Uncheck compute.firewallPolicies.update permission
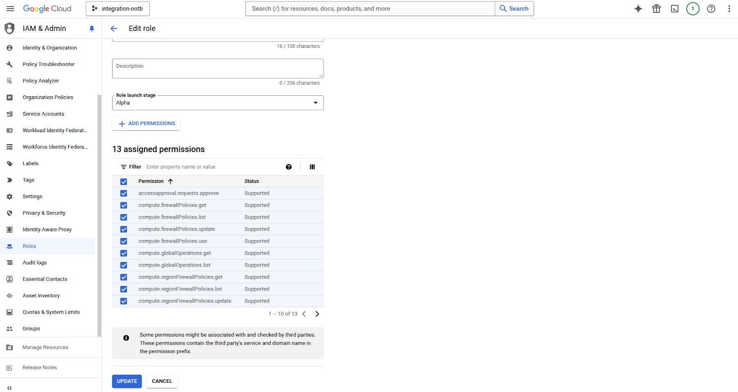 (124, 229)
